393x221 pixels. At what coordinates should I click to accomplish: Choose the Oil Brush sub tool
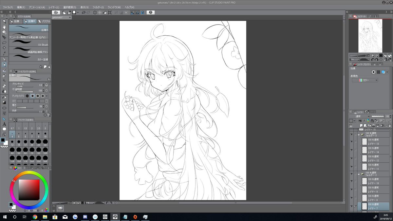click(29, 43)
